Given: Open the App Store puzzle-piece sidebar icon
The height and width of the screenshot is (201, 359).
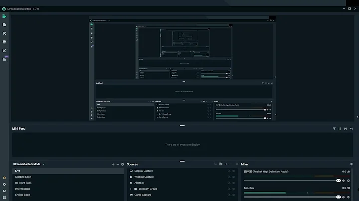Looking at the screenshot, I should 4,33.
